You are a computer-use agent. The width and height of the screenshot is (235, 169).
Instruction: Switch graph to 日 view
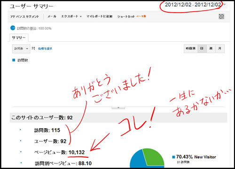(x=202, y=48)
